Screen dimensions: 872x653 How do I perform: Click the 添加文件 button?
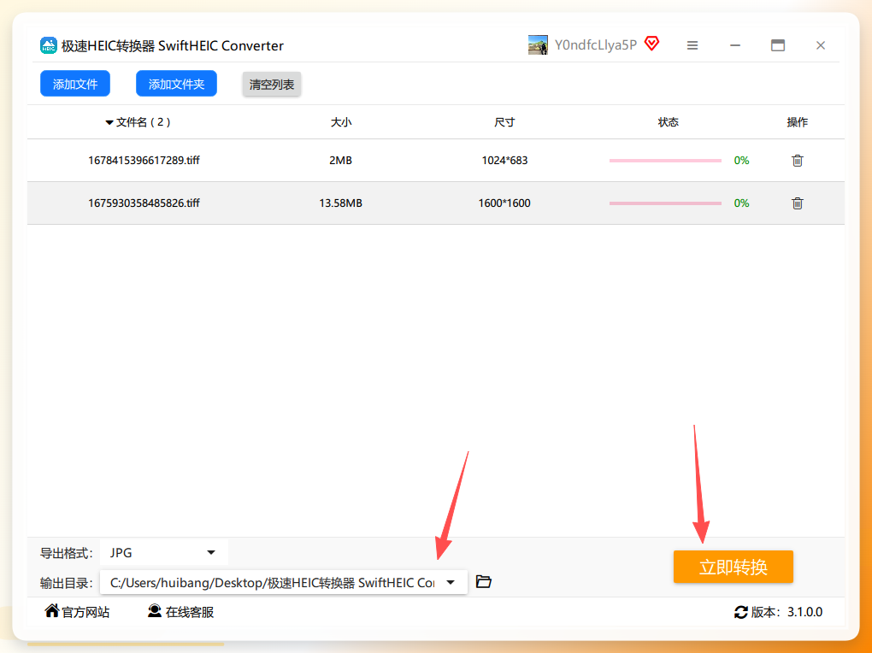[75, 84]
